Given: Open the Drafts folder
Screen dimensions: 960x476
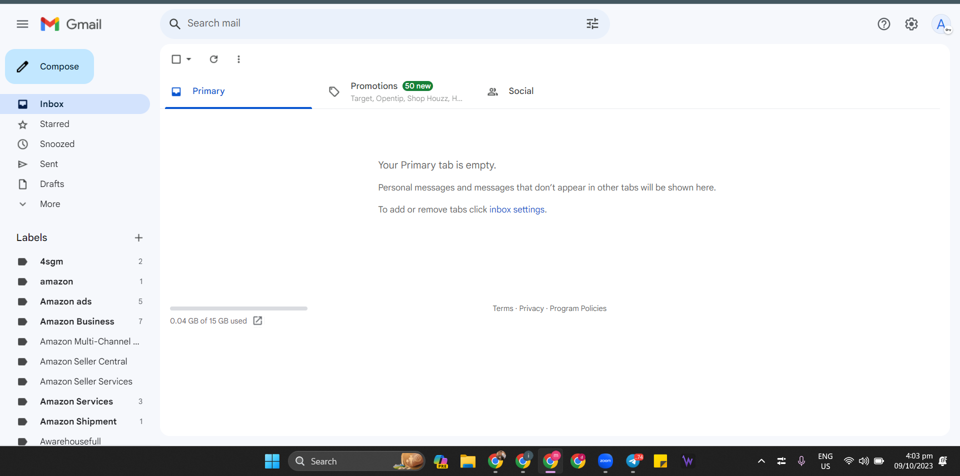Looking at the screenshot, I should [x=75, y=184].
